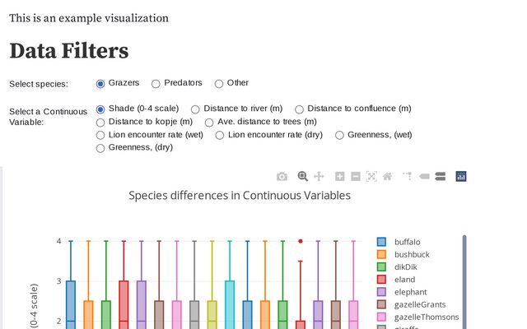Viewport: 527px width, 329px height.
Task: Click the Zoom in plus icon
Action: pyautogui.click(x=339, y=176)
